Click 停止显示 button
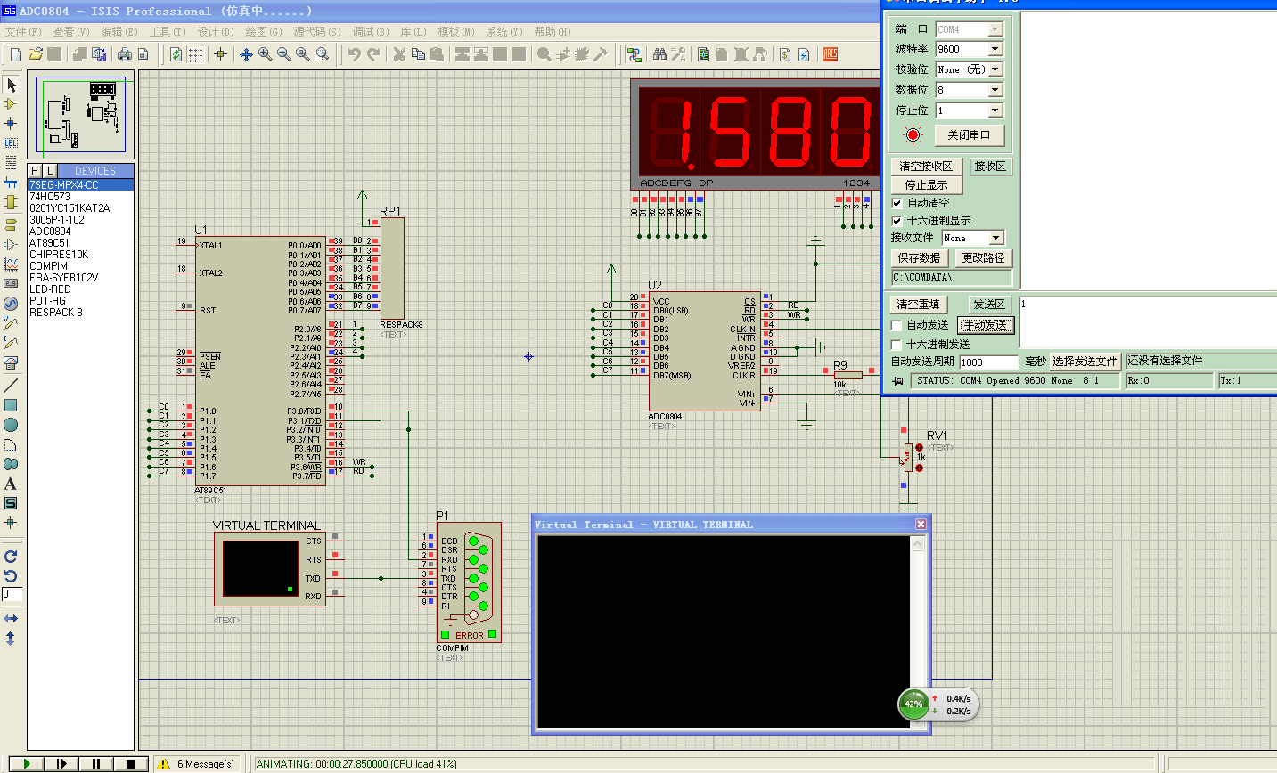Image resolution: width=1277 pixels, height=773 pixels. click(x=926, y=185)
